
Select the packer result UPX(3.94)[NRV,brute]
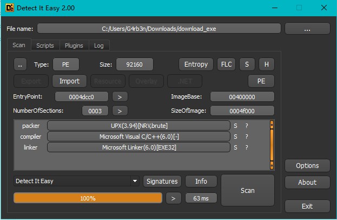tap(139, 126)
